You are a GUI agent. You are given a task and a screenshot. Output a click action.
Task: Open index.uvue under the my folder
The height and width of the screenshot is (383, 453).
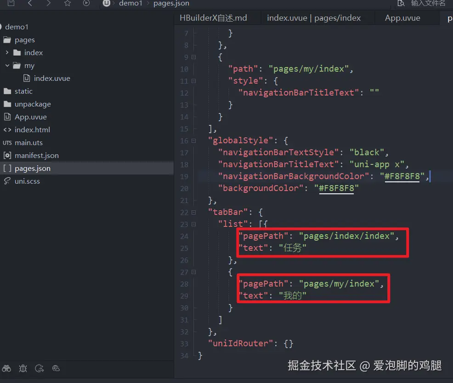52,78
